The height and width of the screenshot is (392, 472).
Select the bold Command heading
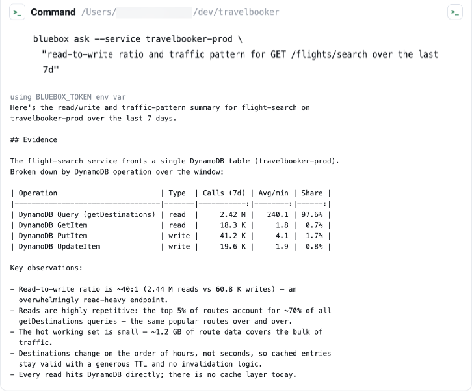[x=53, y=12]
